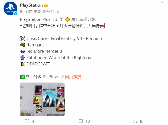
Task: Expand the post options chevron menu
Action: (162, 2)
